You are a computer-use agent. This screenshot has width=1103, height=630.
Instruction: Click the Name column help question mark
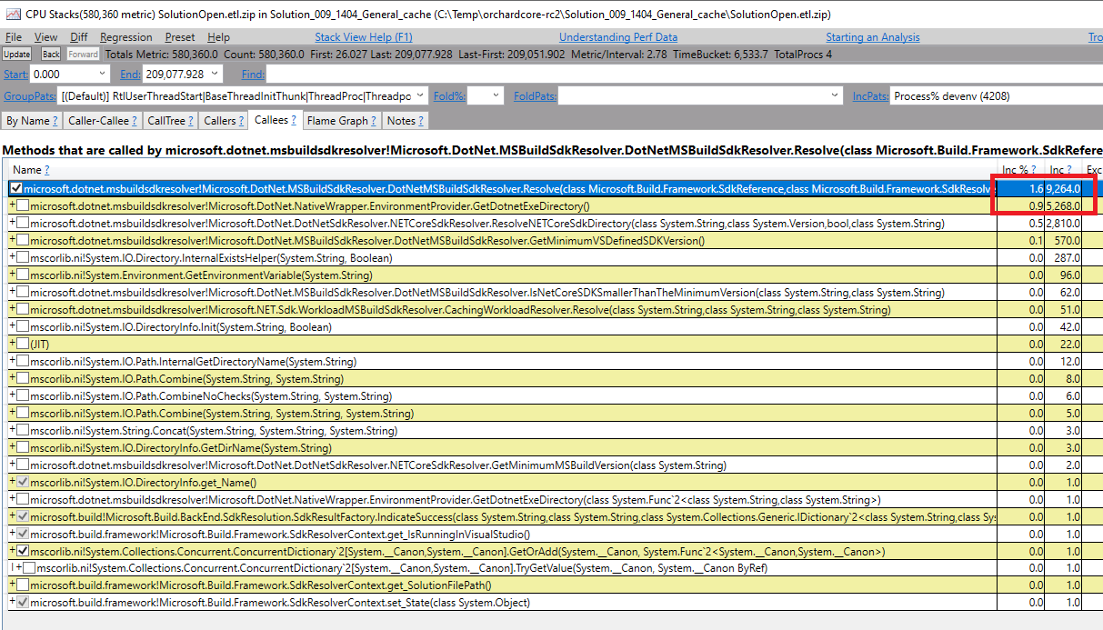[x=46, y=170]
